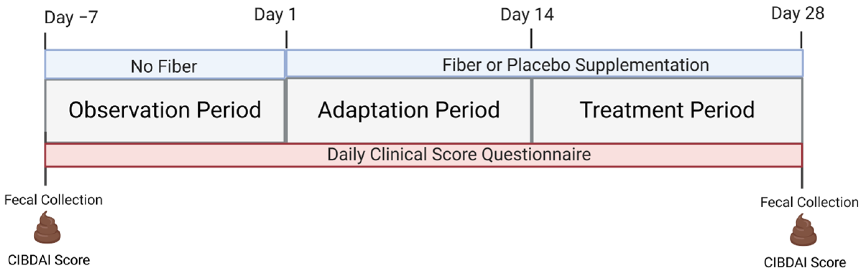Select the Observation Period box

click(165, 110)
